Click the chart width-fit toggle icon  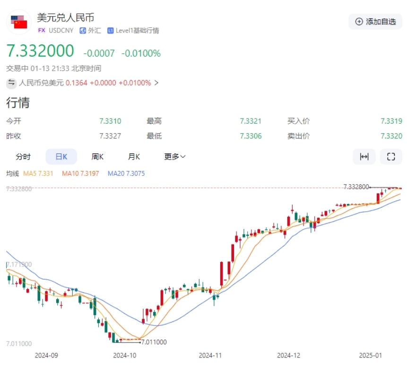click(364, 157)
